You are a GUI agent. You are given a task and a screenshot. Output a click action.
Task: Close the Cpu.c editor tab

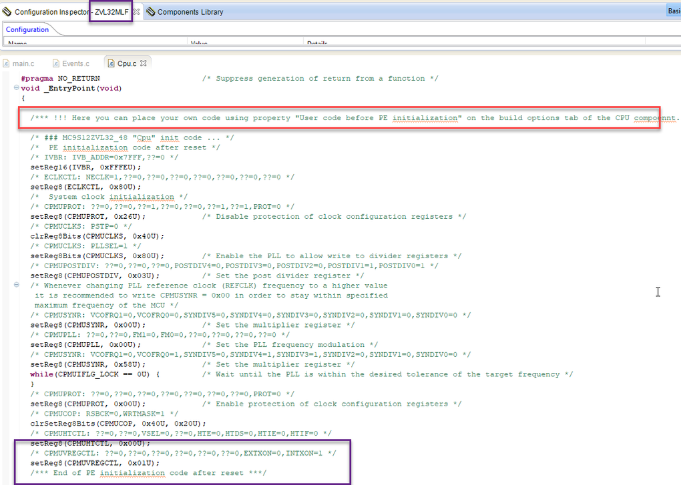144,63
